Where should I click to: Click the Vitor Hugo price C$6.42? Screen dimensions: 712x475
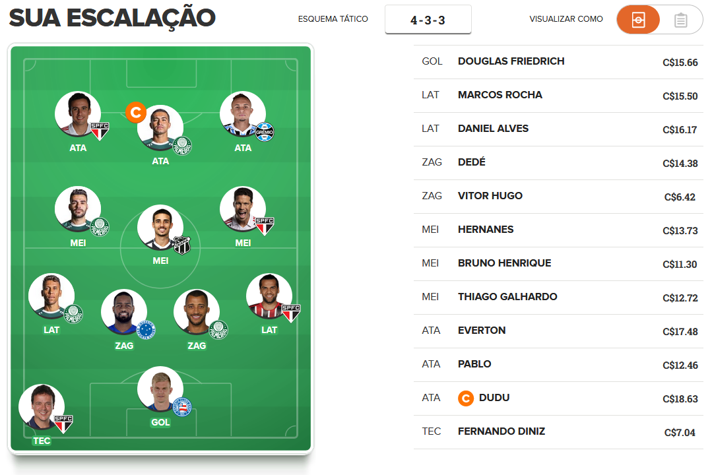[x=680, y=197]
